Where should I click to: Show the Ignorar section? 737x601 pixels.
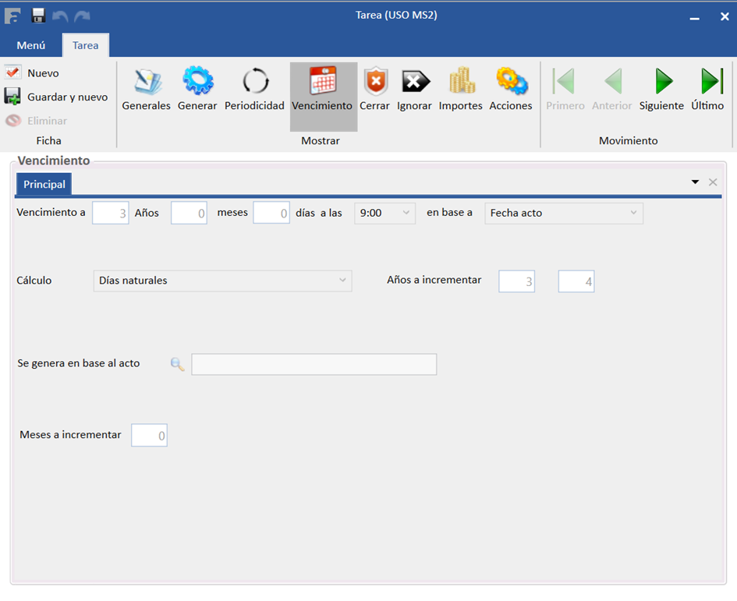pyautogui.click(x=414, y=90)
